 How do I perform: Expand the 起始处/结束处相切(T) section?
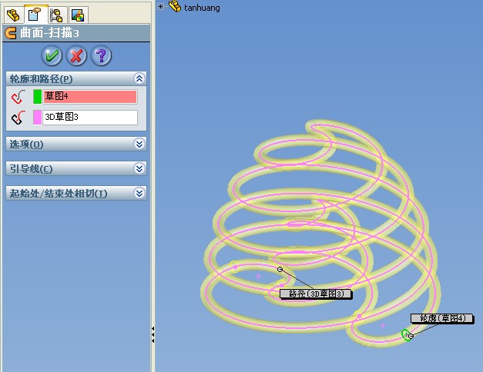coord(139,193)
